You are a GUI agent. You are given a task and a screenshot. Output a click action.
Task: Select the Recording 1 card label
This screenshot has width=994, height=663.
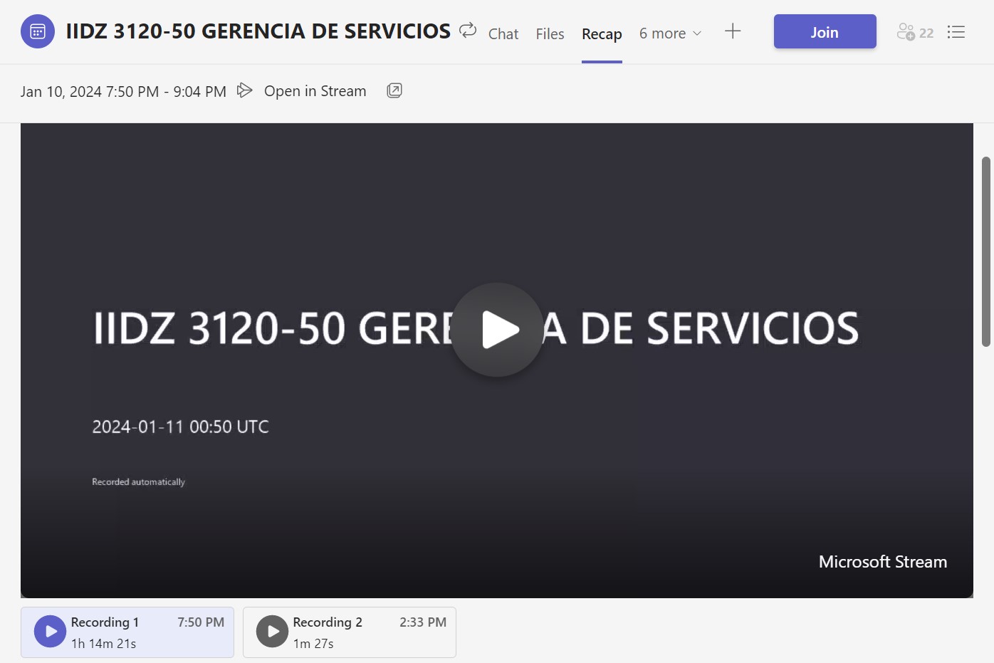105,622
